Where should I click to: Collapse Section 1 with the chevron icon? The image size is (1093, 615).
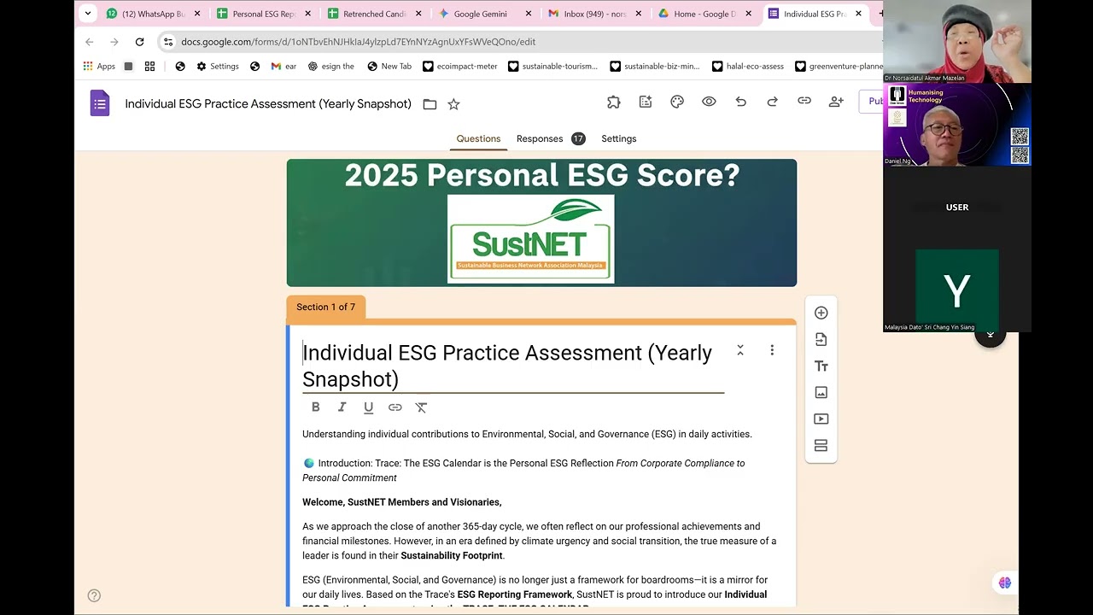click(x=740, y=350)
